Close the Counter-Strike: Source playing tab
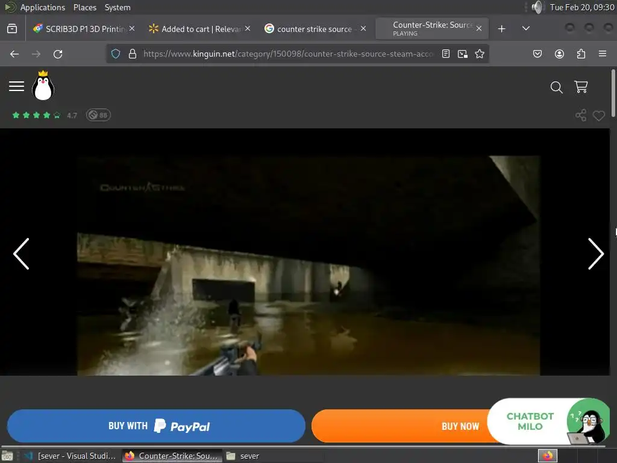This screenshot has width=617, height=463. click(x=479, y=28)
